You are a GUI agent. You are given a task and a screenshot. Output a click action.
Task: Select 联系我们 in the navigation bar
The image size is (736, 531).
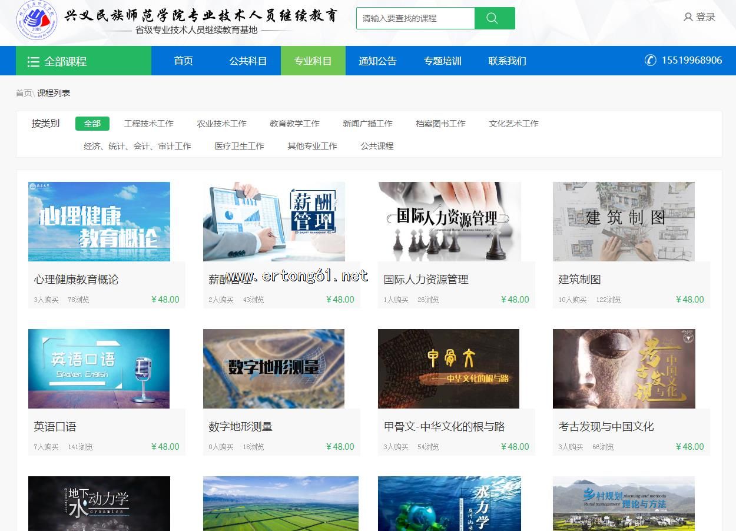click(507, 61)
